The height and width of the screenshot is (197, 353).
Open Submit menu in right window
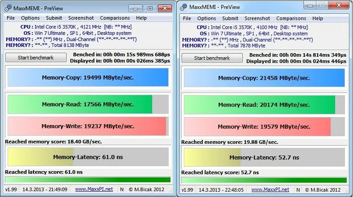[x=230, y=18]
